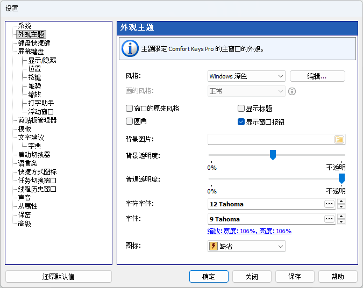Screen dimensions: 363x288
Task: Select the 浮动窗口 sub-item
Action: click(x=41, y=112)
